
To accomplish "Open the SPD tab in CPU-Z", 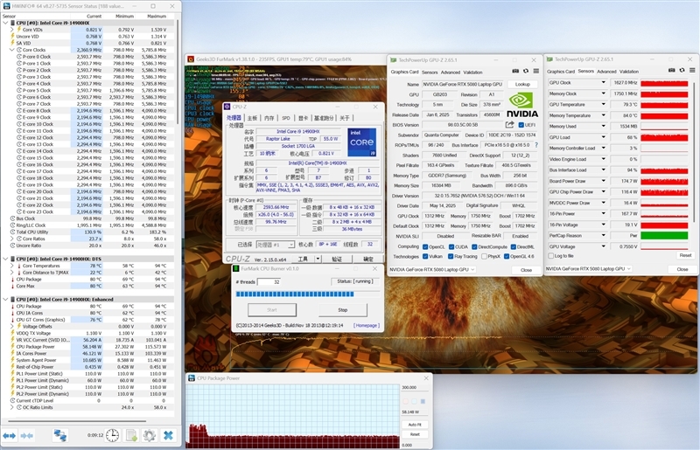I will click(x=286, y=118).
